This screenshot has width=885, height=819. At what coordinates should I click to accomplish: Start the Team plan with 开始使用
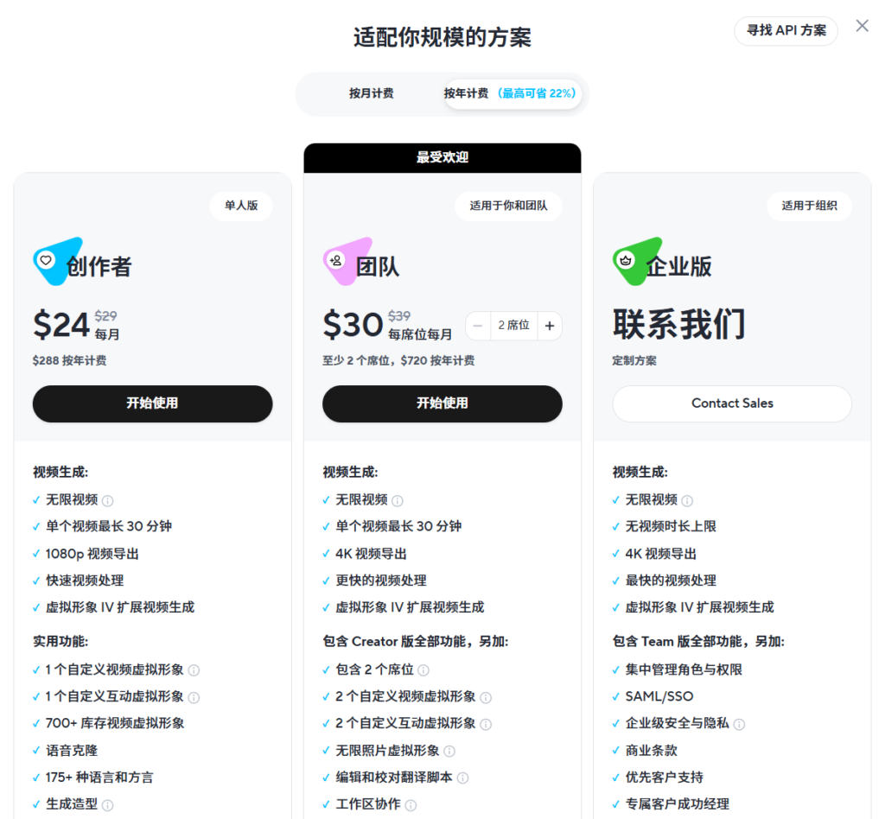(x=442, y=403)
